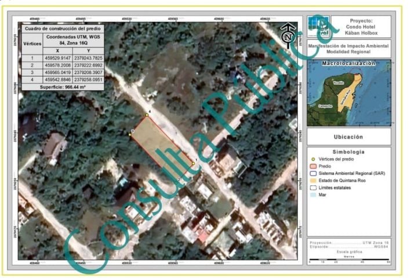Click 'Vértices del predio' legend label
Image resolution: width=411 pixels, height=278 pixels.
pos(336,159)
